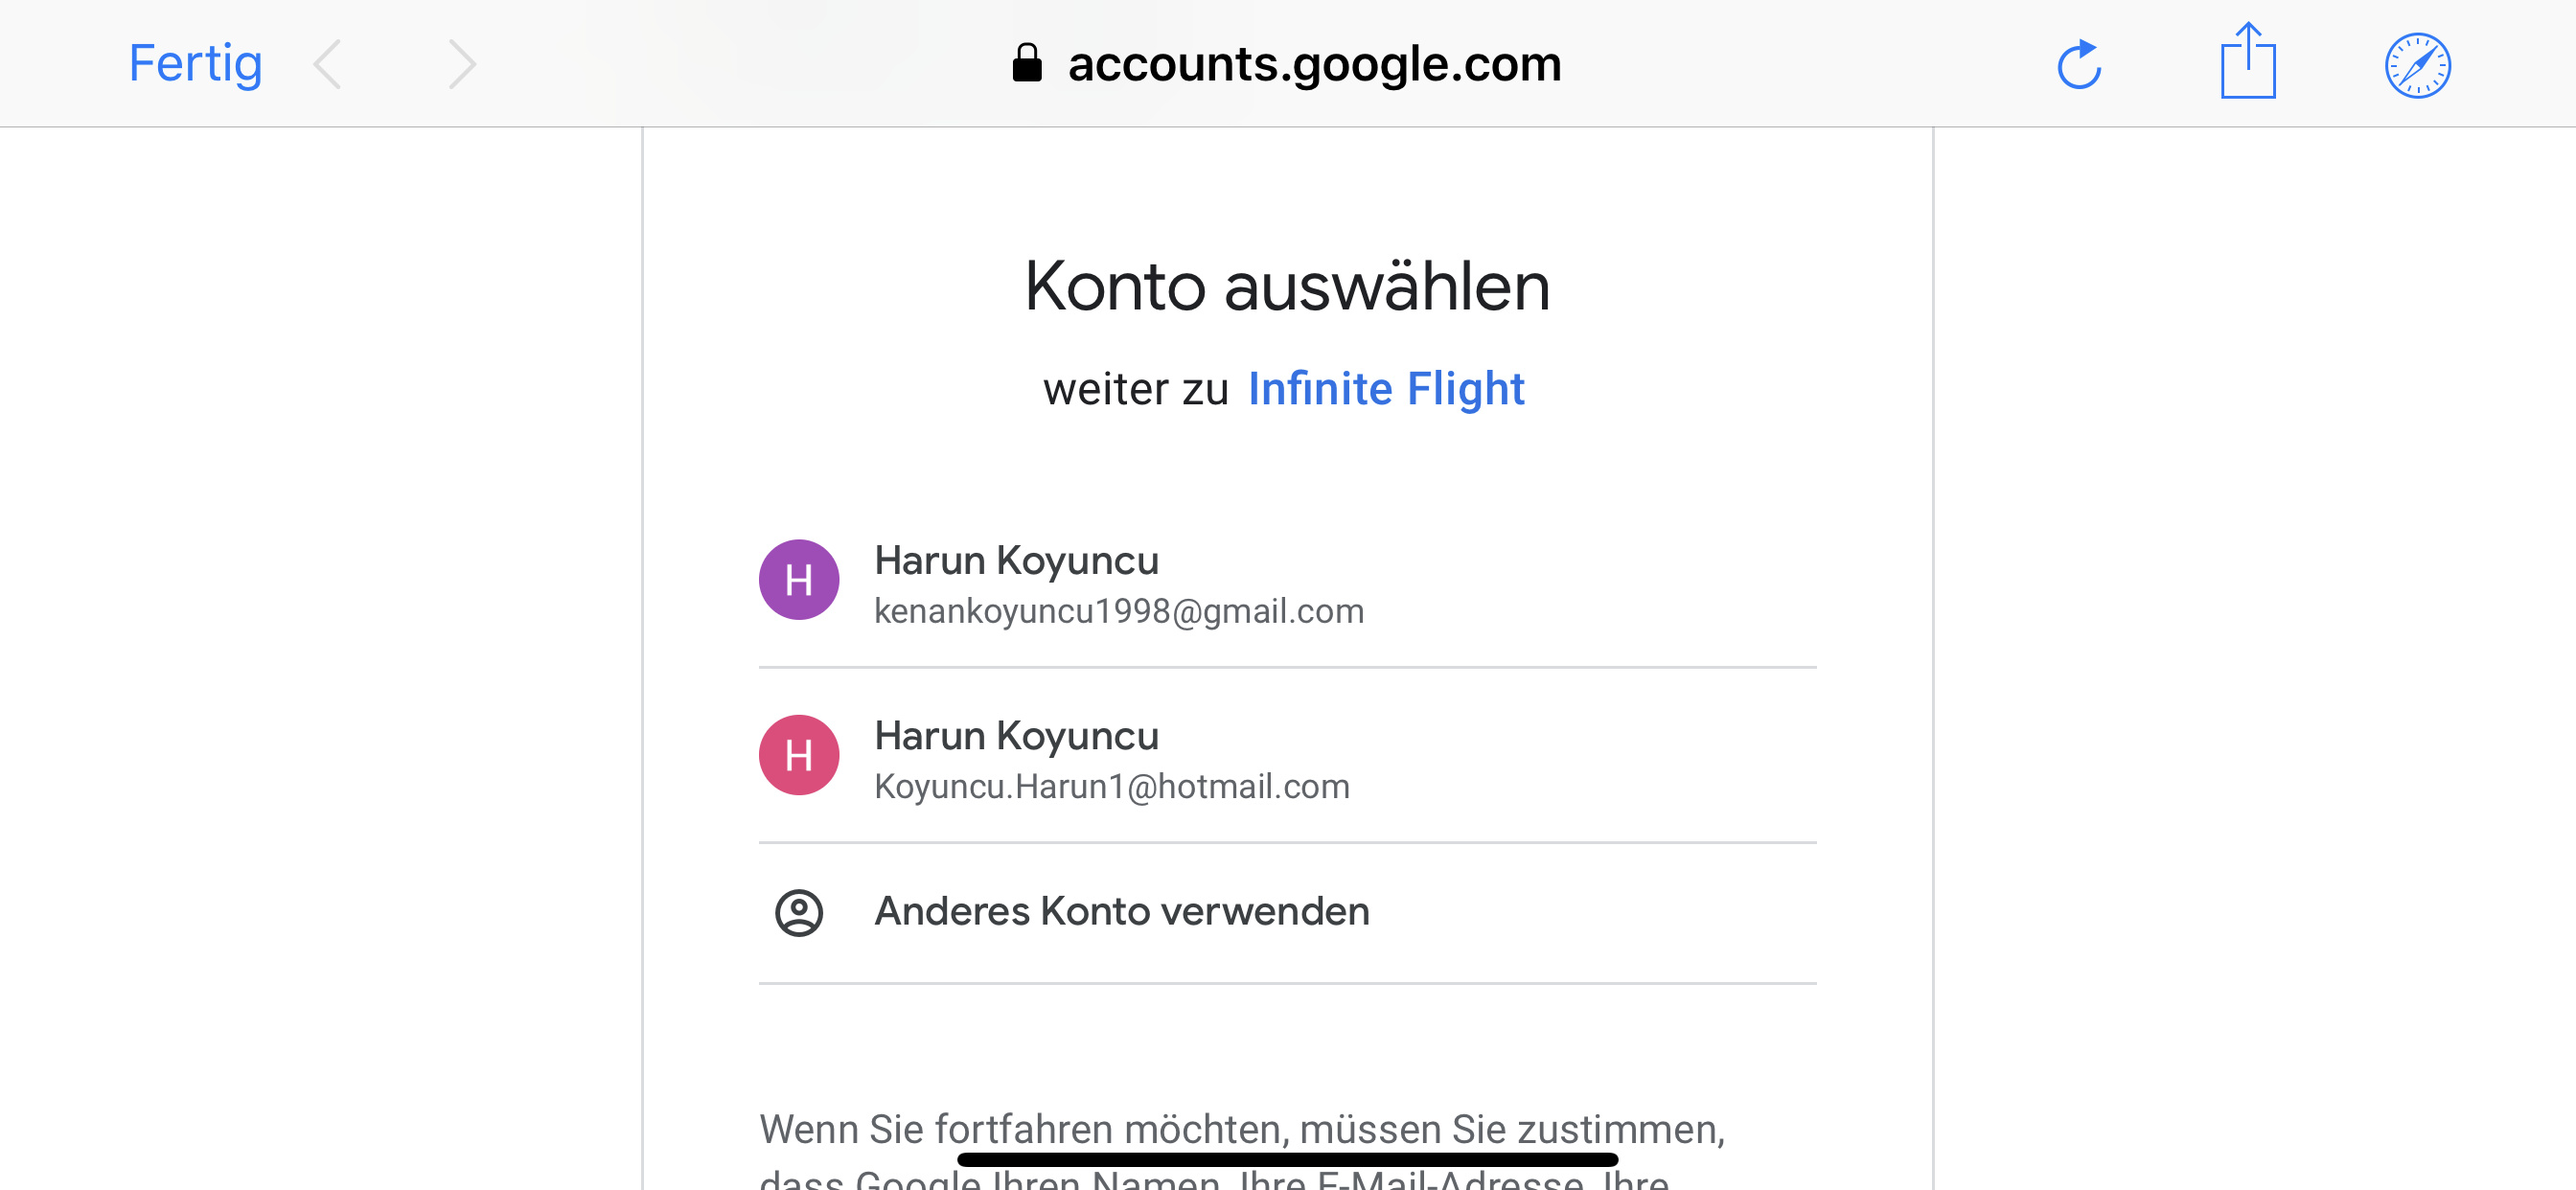Click the Konto auswählen heading
Viewport: 2576px width, 1190px height.
coord(1287,287)
